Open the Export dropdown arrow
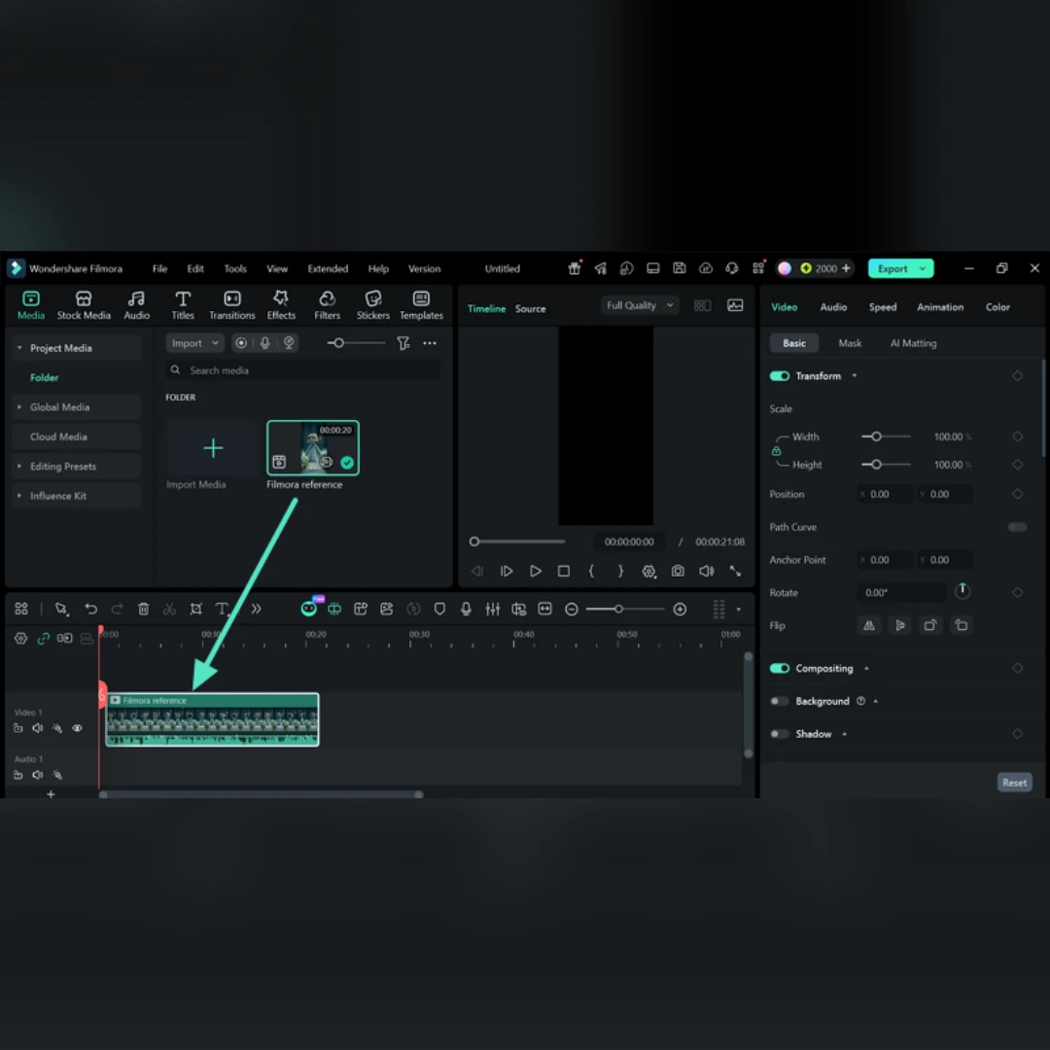 click(x=923, y=268)
